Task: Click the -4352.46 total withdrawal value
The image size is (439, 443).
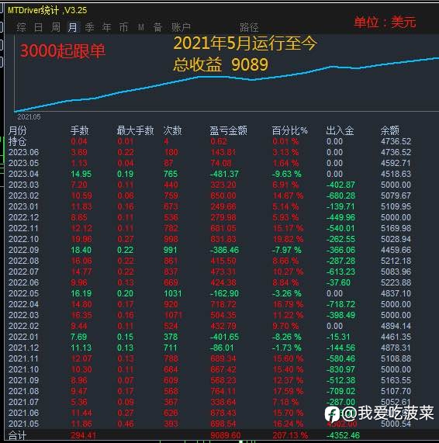Action: (x=343, y=435)
